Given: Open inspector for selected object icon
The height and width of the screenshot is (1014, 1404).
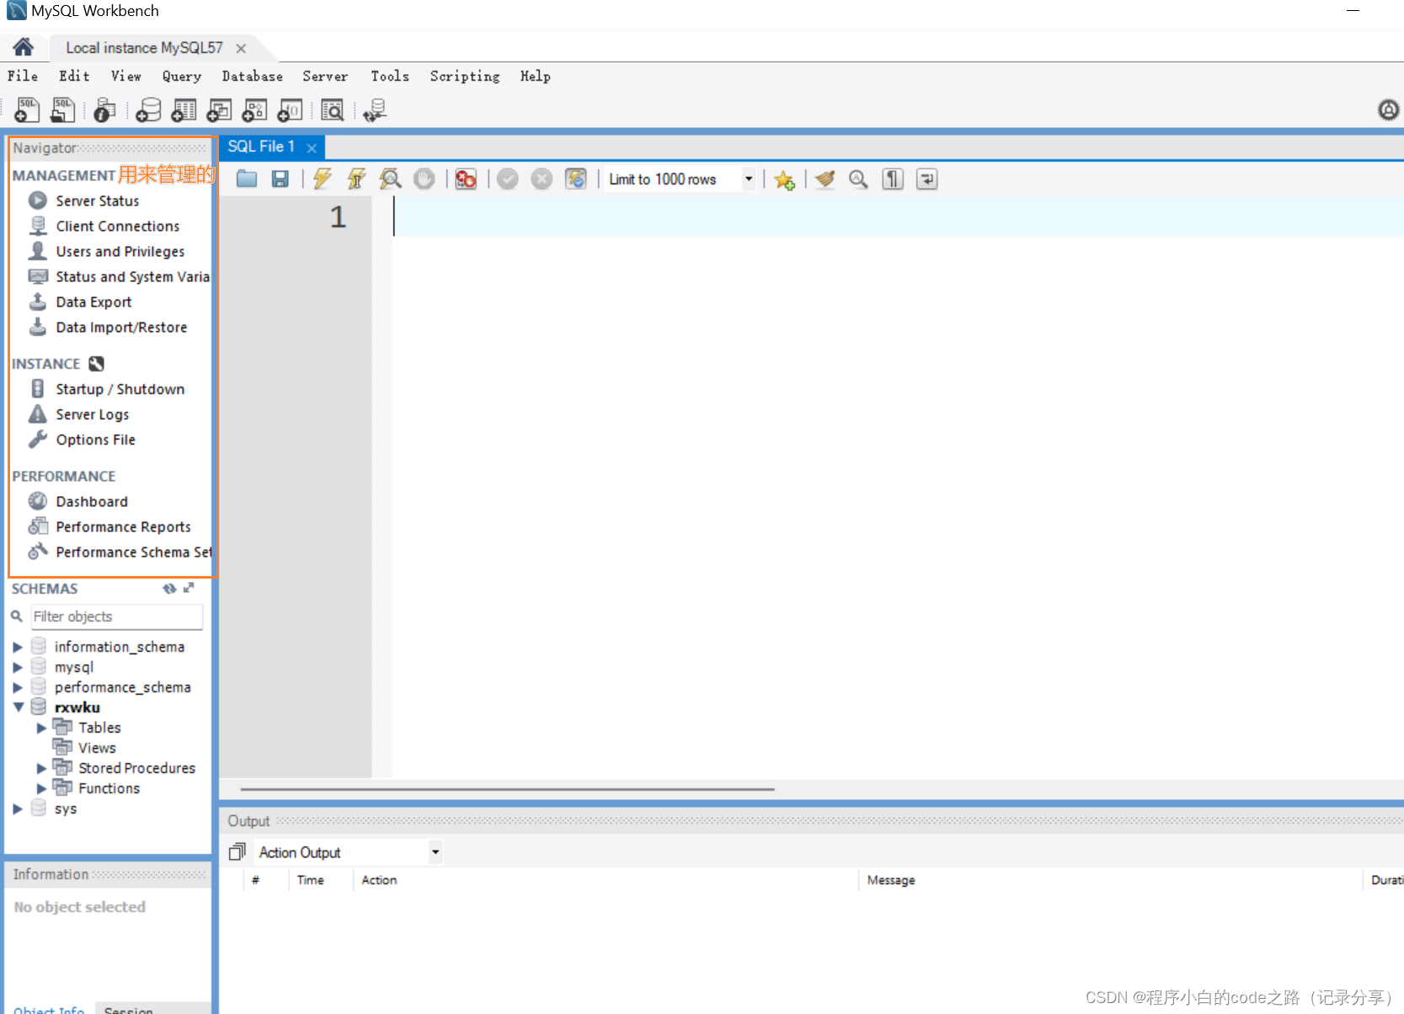Looking at the screenshot, I should coord(104,109).
